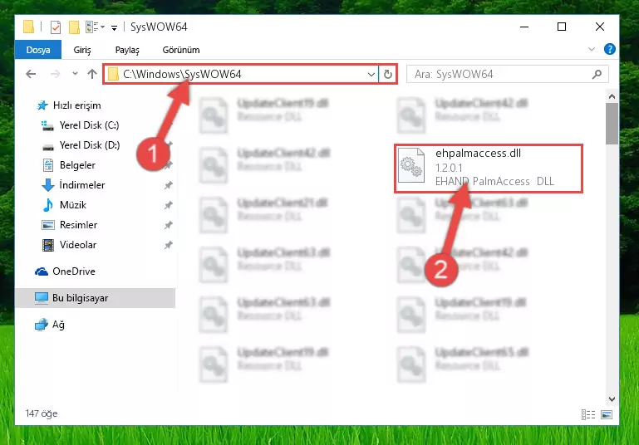This screenshot has height=445, width=639.
Task: Expand the ribbon with the chevron
Action: pos(592,49)
